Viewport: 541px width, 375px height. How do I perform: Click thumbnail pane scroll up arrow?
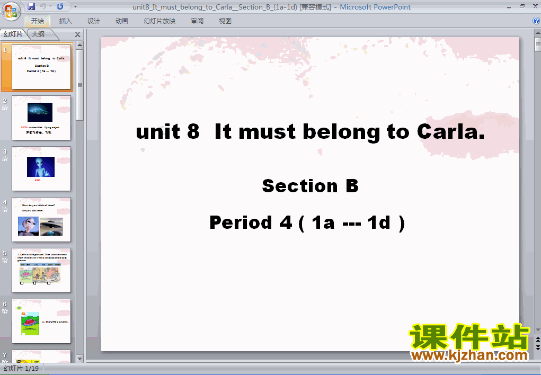pyautogui.click(x=79, y=45)
